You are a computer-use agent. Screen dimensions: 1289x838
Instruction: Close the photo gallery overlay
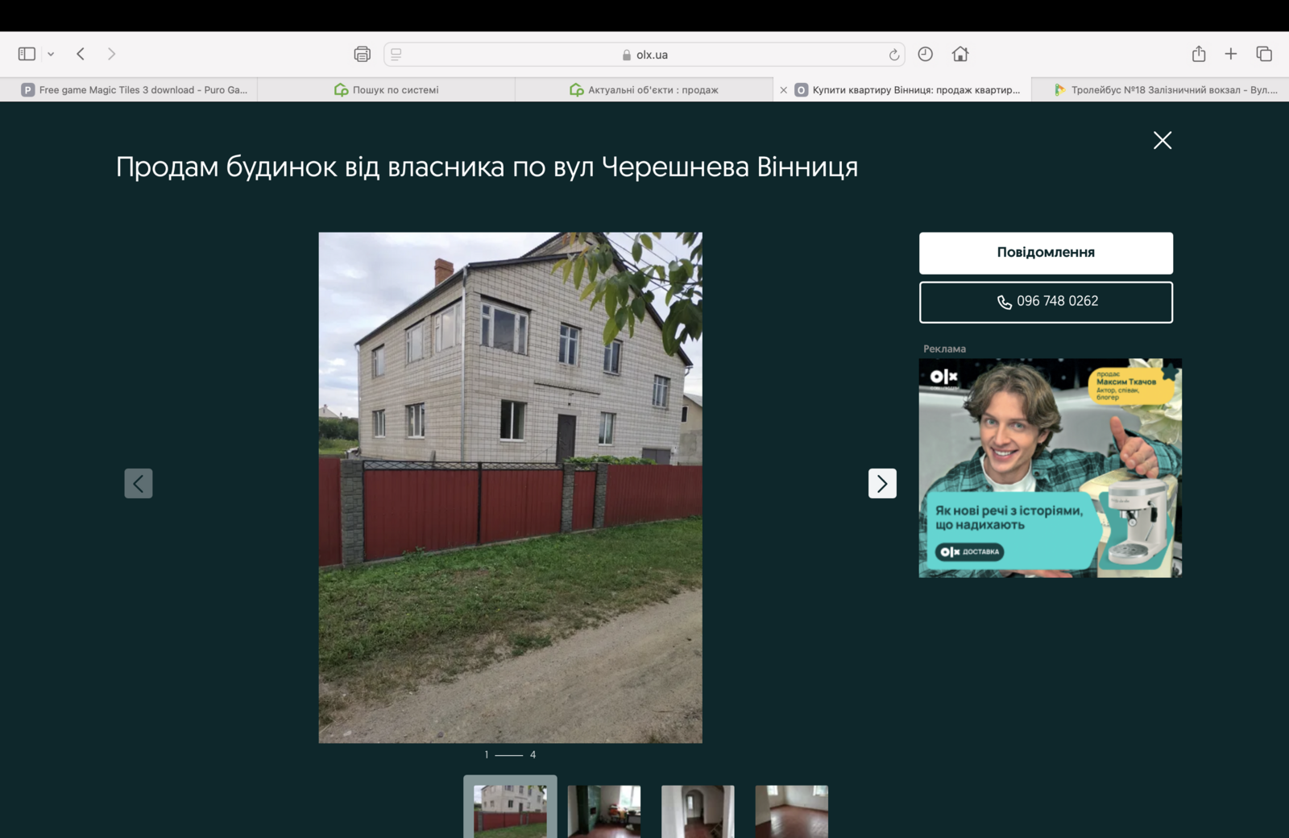pos(1162,140)
